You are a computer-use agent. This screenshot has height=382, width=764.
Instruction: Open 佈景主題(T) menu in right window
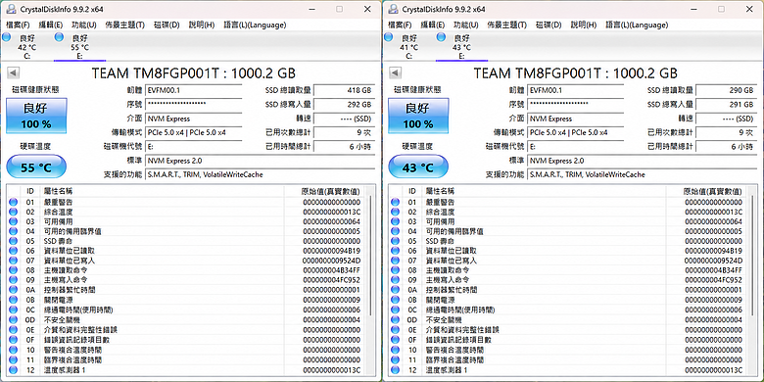click(507, 24)
